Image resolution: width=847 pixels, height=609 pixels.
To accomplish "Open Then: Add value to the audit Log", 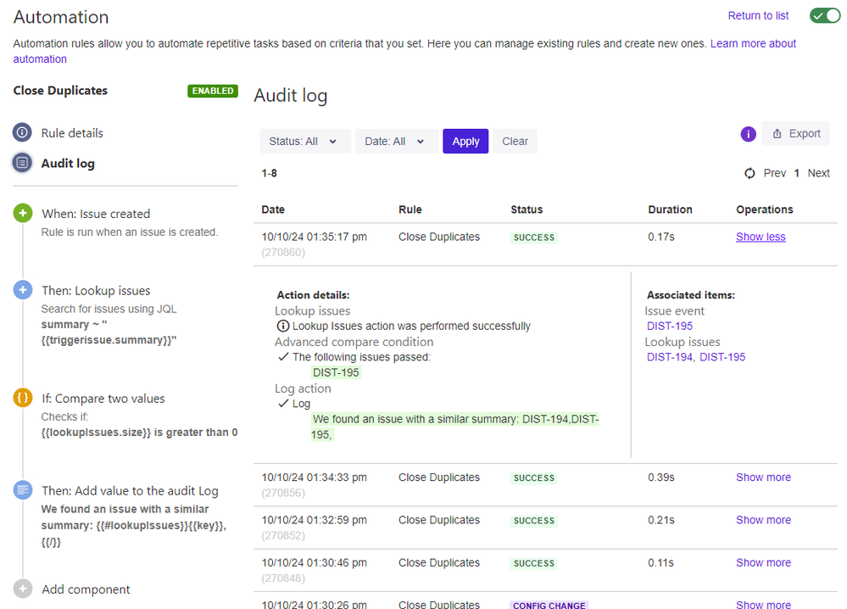I will 130,491.
